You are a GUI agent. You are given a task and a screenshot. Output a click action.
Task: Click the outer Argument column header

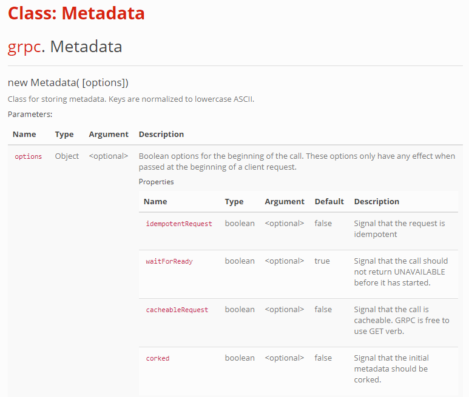pyautogui.click(x=109, y=135)
